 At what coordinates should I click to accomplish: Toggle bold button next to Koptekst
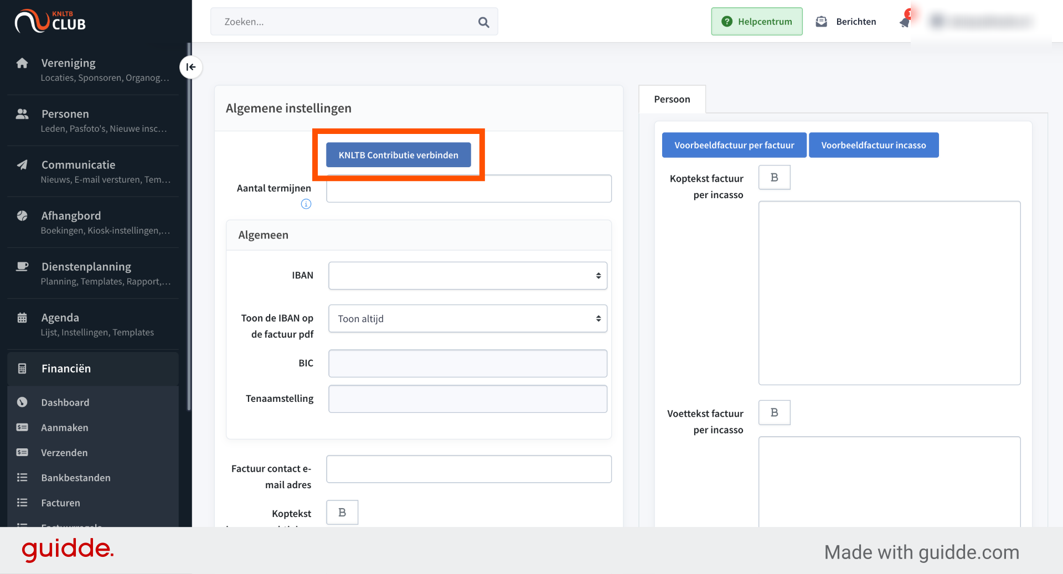342,513
